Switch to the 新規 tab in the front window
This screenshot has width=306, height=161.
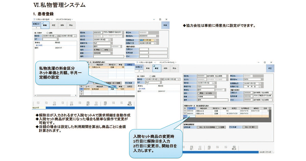[148, 68]
